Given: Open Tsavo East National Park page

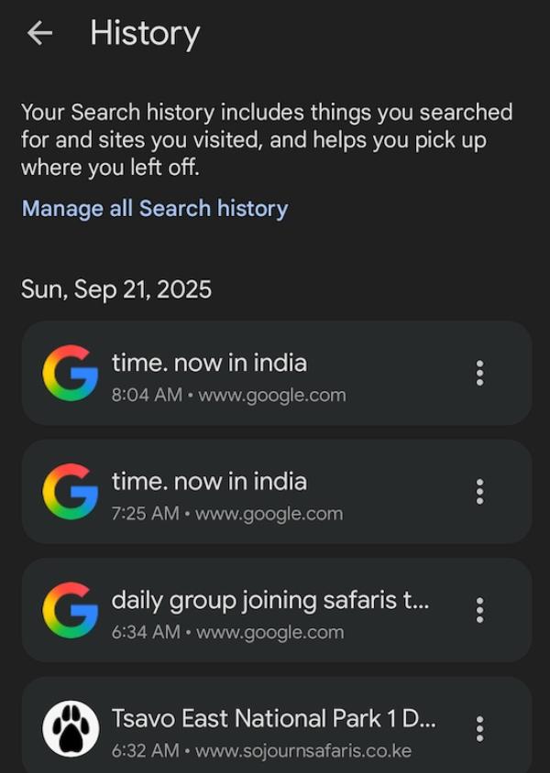Looking at the screenshot, I should [273, 718].
